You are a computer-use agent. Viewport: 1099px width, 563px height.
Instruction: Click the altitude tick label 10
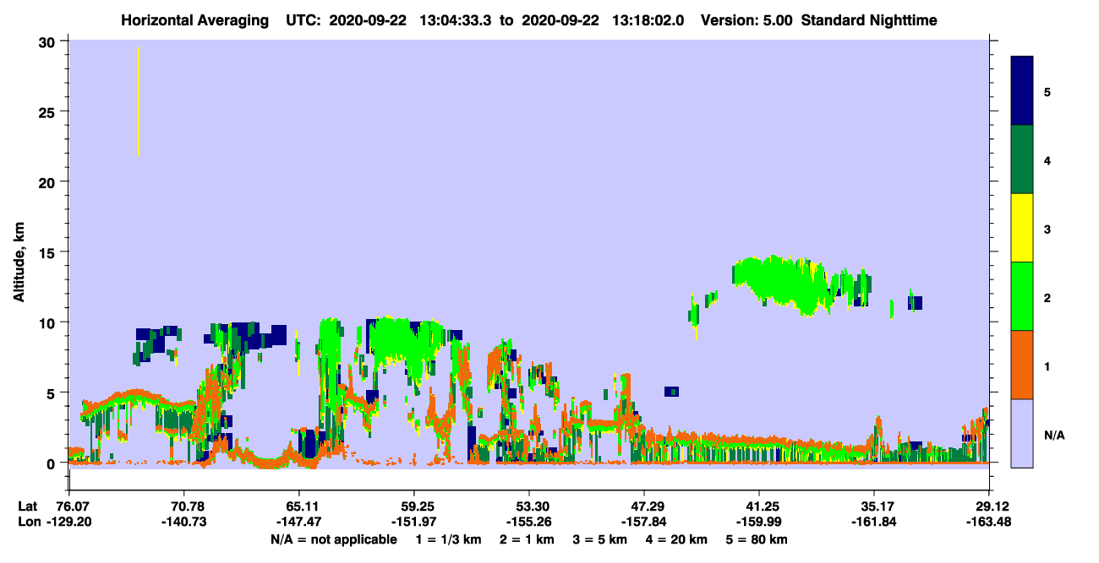click(47, 322)
